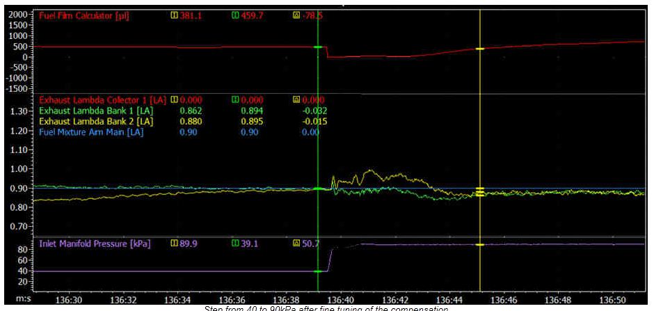Select Fuel Mixture Aim Main channel label
The height and width of the screenshot is (311, 654).
coord(96,131)
